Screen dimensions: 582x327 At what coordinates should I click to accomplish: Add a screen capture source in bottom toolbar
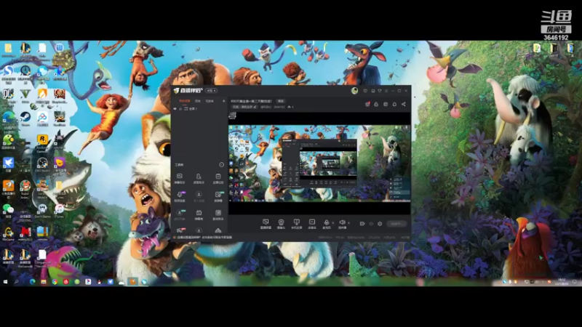[266, 224]
